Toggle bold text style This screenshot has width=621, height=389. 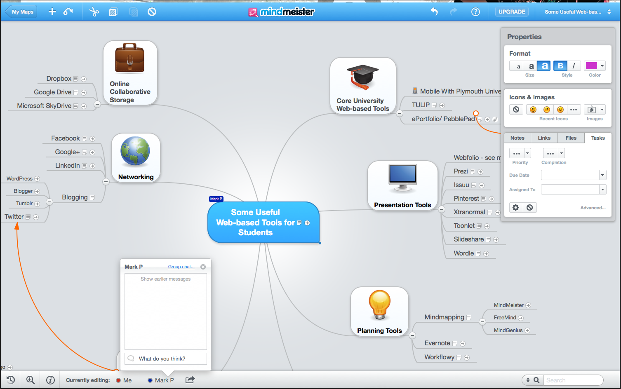pos(560,66)
